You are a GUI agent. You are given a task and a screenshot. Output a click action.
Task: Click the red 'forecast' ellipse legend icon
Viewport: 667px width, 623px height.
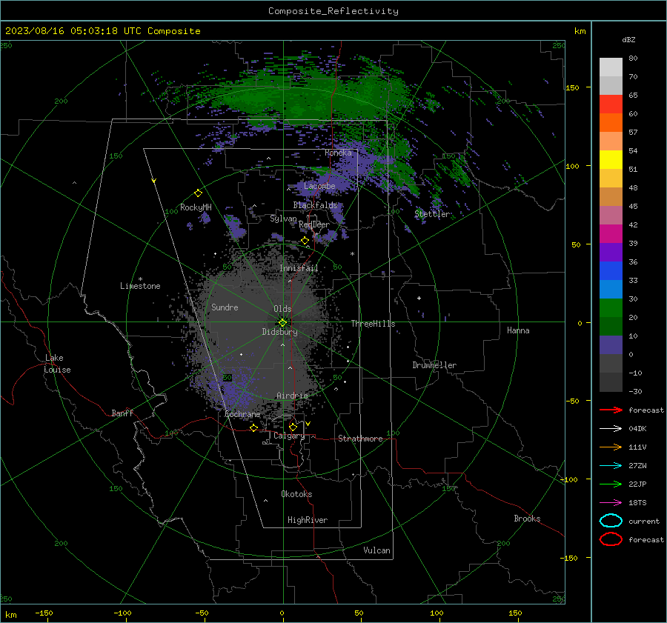pos(611,539)
